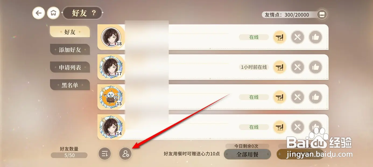Return to home via house icon
This screenshot has width=373, height=167.
point(53,13)
